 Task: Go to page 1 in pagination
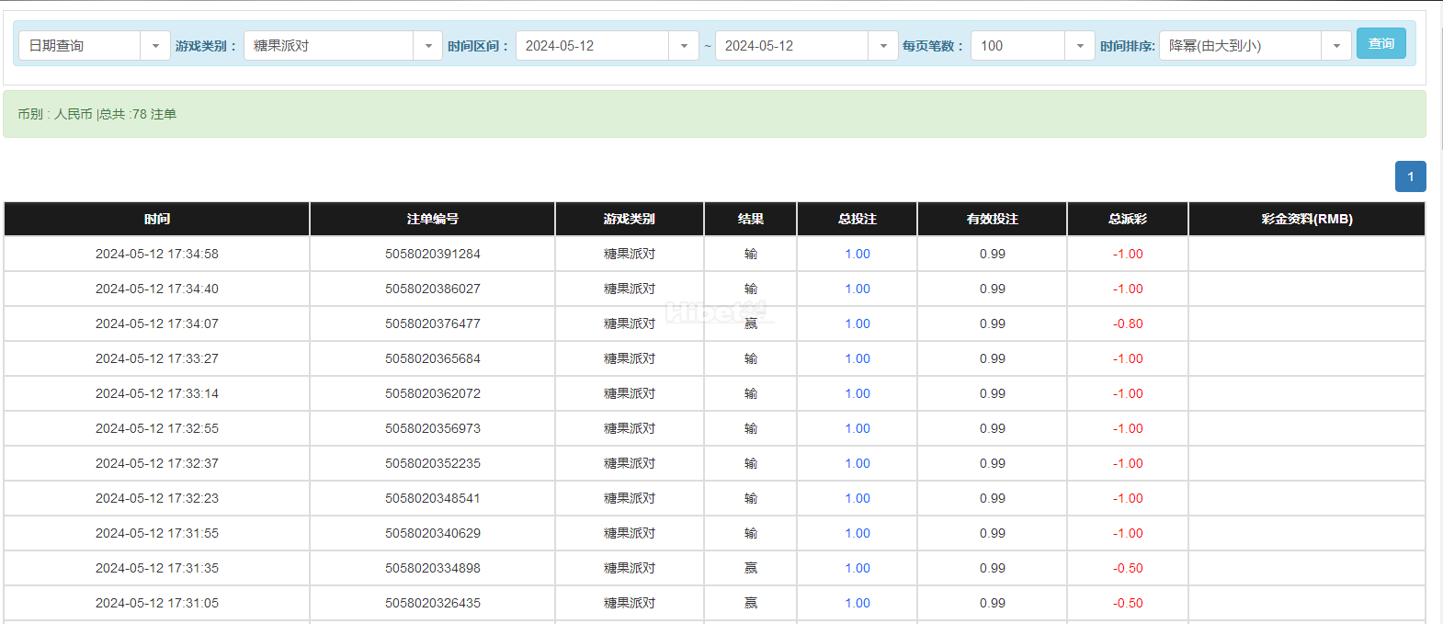pos(1411,176)
